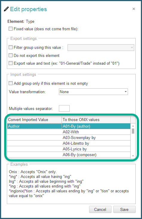Click scrollbar down arrow in ONIX values list

click(133, 156)
